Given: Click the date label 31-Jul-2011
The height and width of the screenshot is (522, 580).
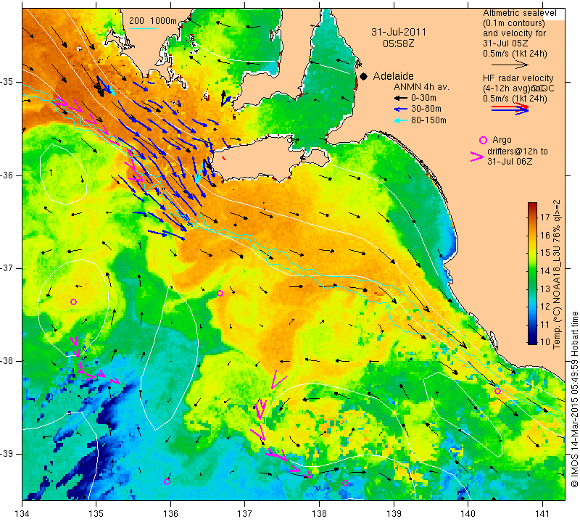Looking at the screenshot, I should 399,32.
